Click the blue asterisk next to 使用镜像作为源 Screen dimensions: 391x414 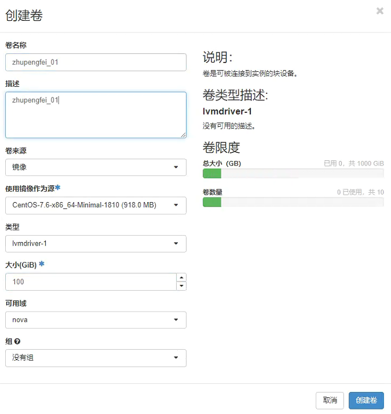tap(58, 188)
